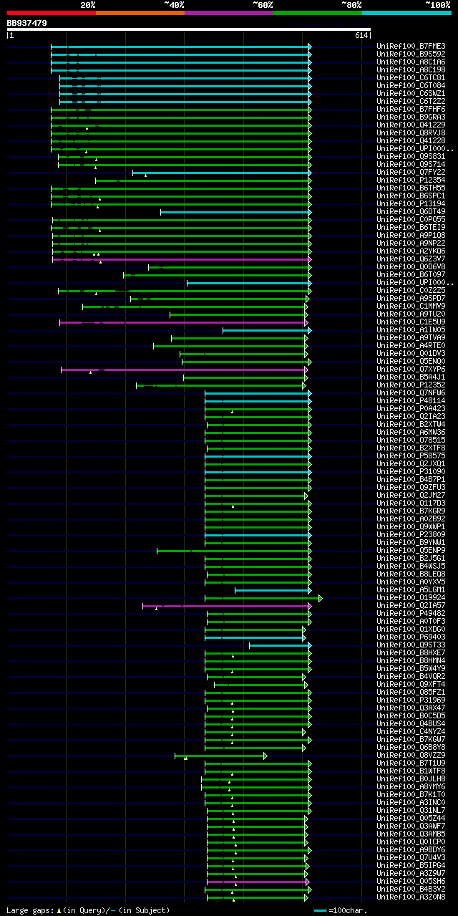Image resolution: width=458 pixels, height=916 pixels.
Task: Select the BB937479 query title
Action: 27,23
